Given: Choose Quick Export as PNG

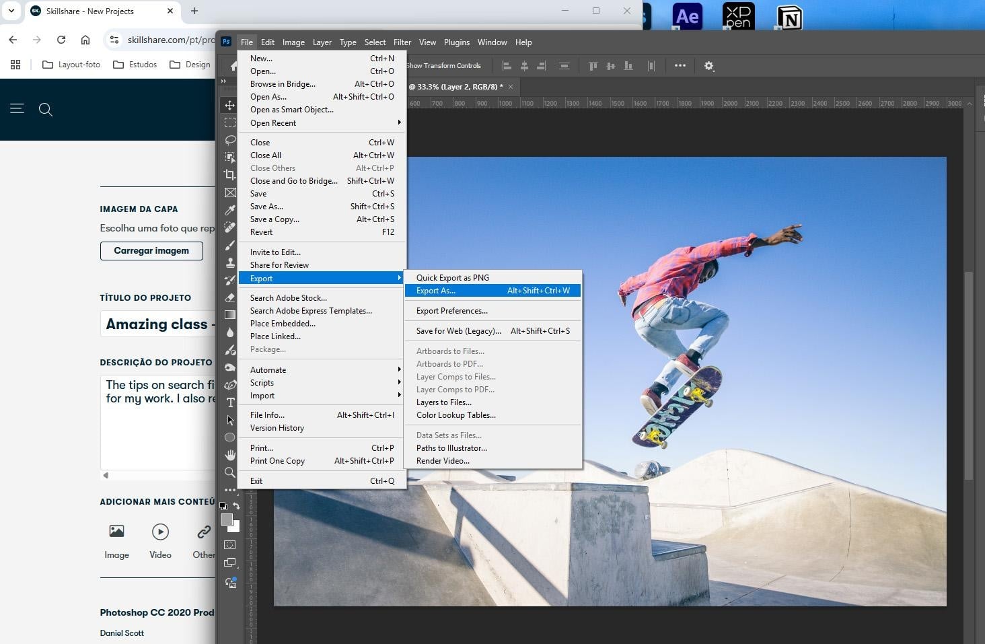Looking at the screenshot, I should coord(492,277).
